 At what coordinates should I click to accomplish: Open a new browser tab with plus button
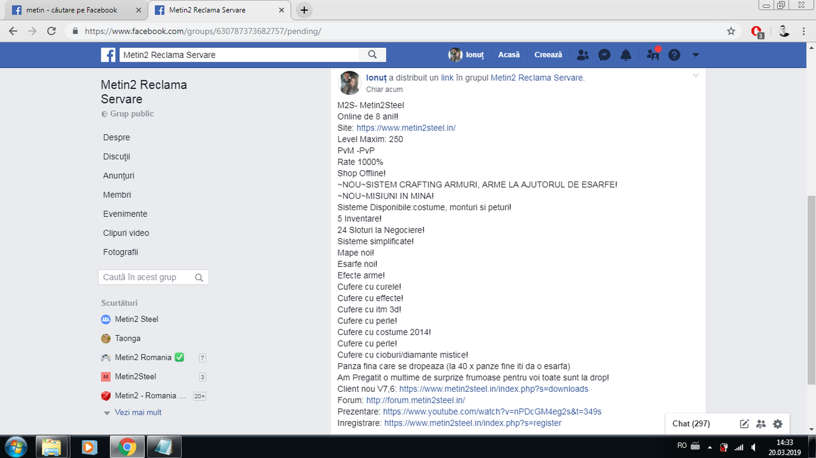point(304,10)
